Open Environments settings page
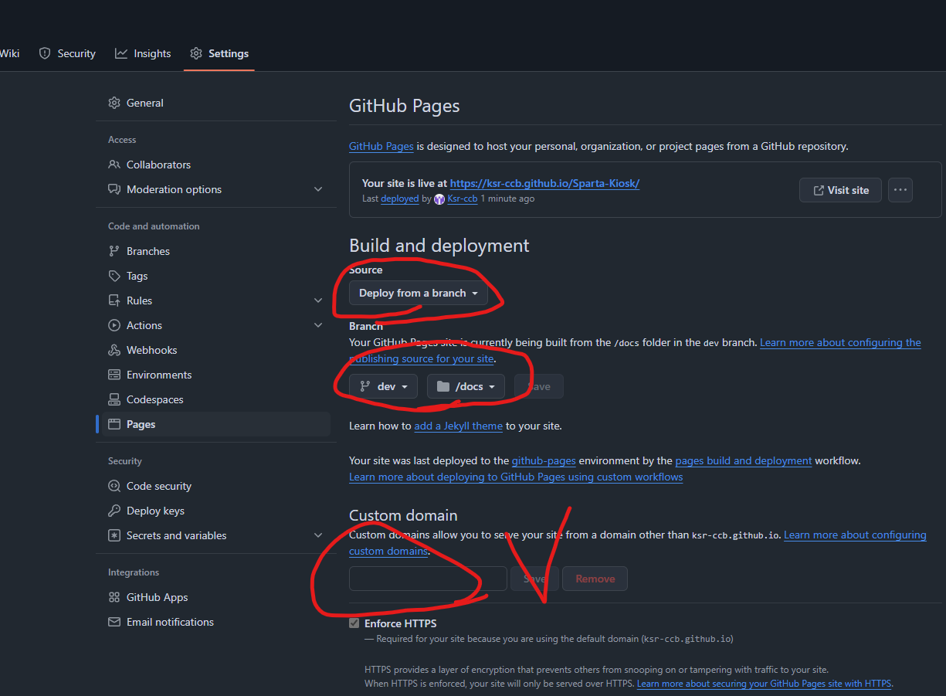This screenshot has width=946, height=696. 216,375
